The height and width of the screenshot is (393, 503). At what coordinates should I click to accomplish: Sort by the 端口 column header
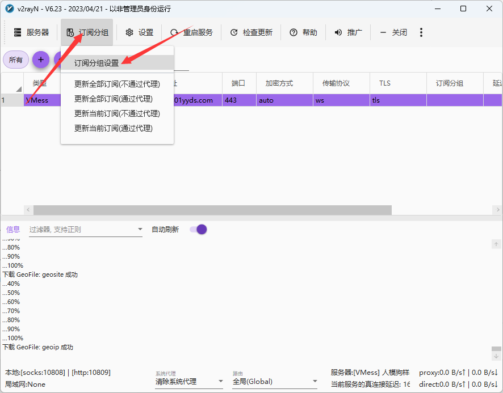click(x=239, y=83)
